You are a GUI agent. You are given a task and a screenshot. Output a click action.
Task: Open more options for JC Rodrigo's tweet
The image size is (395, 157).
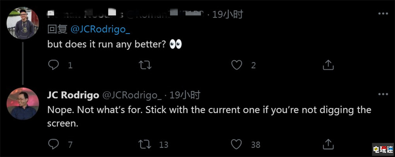point(383,94)
